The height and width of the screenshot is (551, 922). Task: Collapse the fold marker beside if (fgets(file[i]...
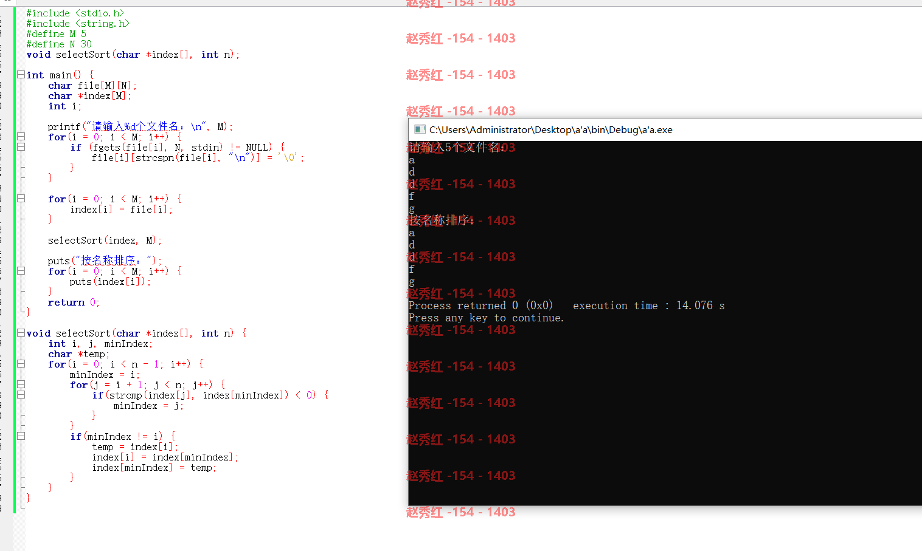point(21,147)
